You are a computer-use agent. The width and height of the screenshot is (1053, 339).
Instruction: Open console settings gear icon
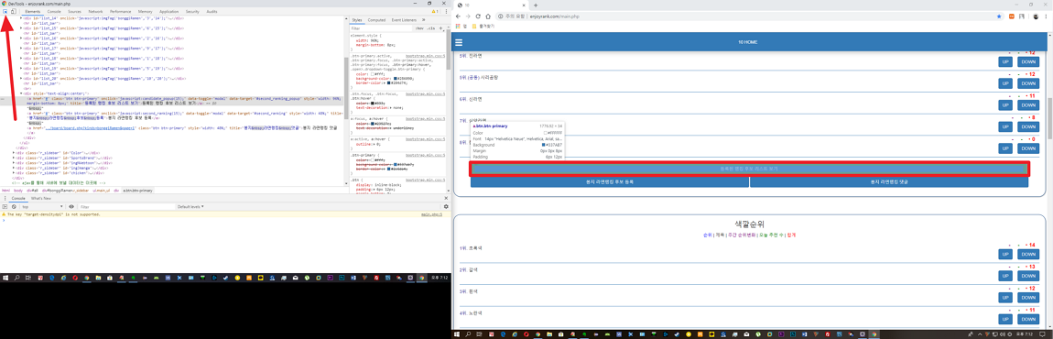[446, 206]
